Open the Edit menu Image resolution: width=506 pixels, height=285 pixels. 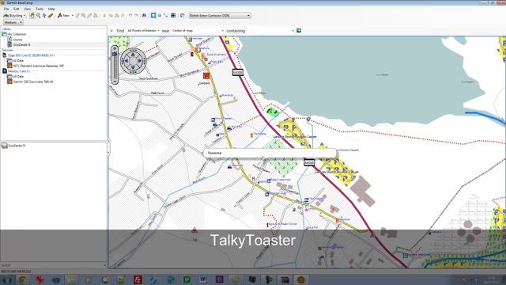16,9
